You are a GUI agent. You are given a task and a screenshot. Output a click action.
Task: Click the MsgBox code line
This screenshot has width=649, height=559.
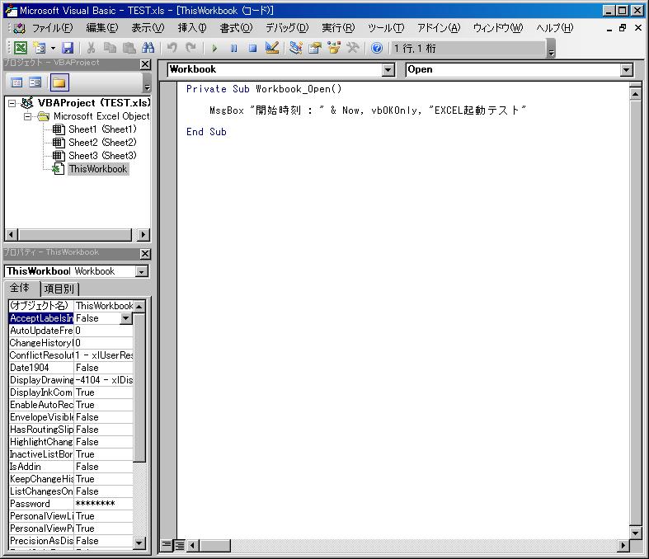[368, 110]
